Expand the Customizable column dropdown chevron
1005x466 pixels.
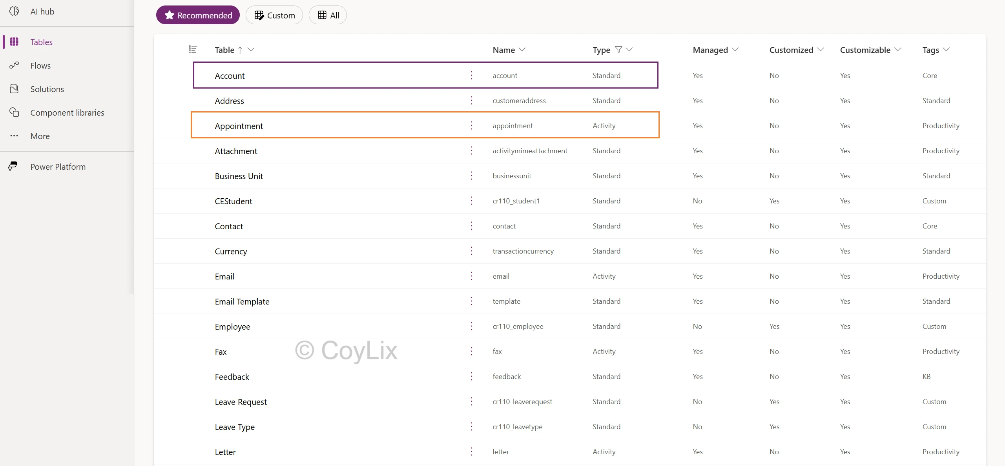tap(897, 49)
